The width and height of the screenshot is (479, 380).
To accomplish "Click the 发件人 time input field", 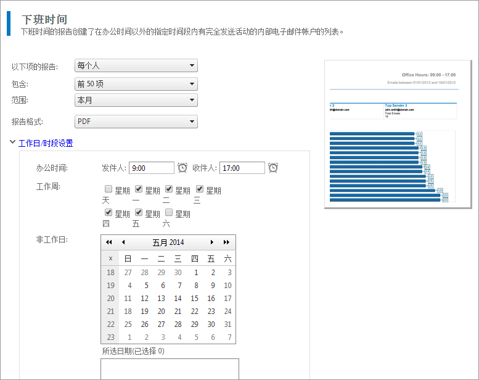I will (152, 168).
